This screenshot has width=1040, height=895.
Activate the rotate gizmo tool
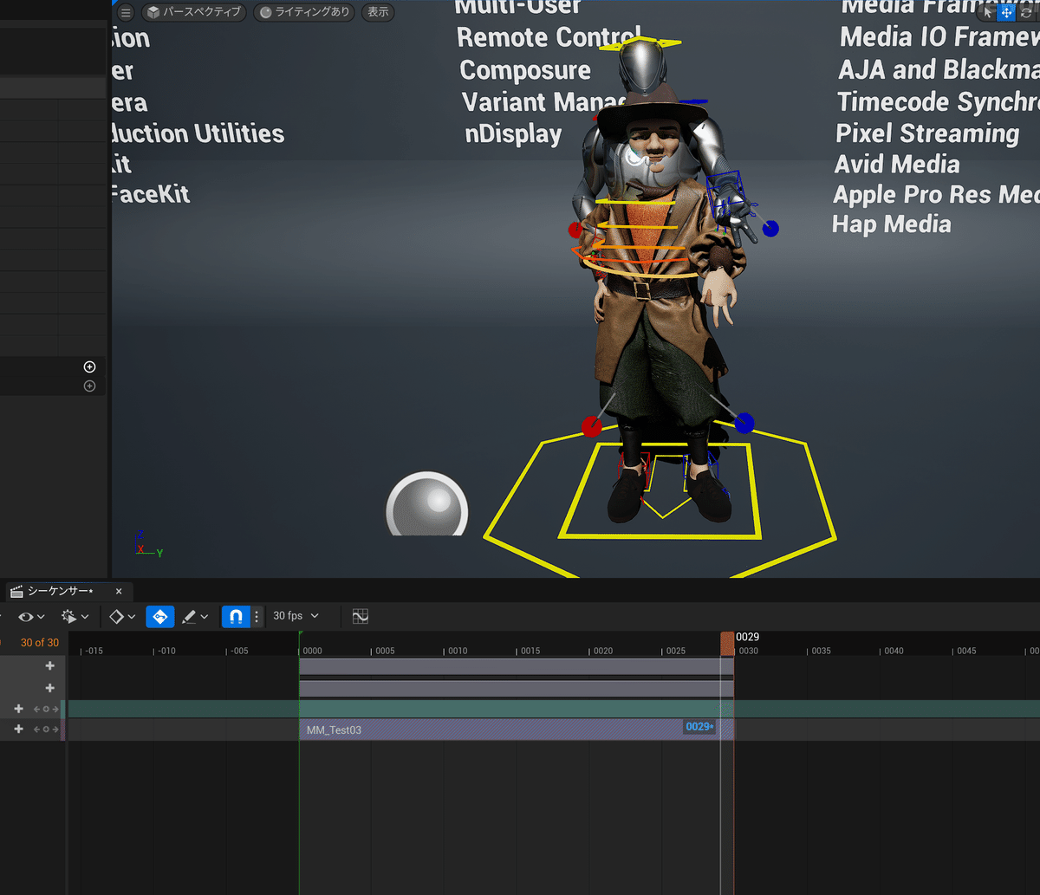coord(1026,12)
